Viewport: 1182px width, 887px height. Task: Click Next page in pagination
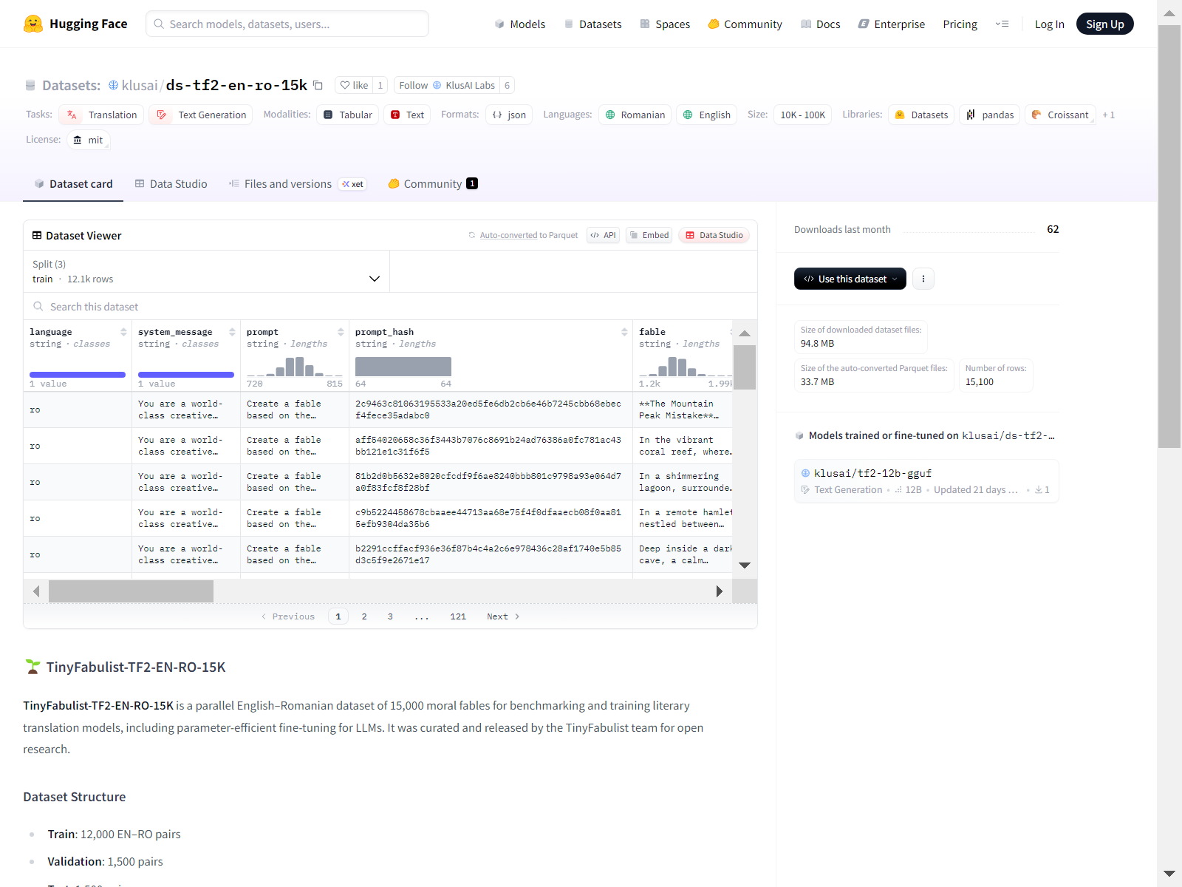pos(503,616)
